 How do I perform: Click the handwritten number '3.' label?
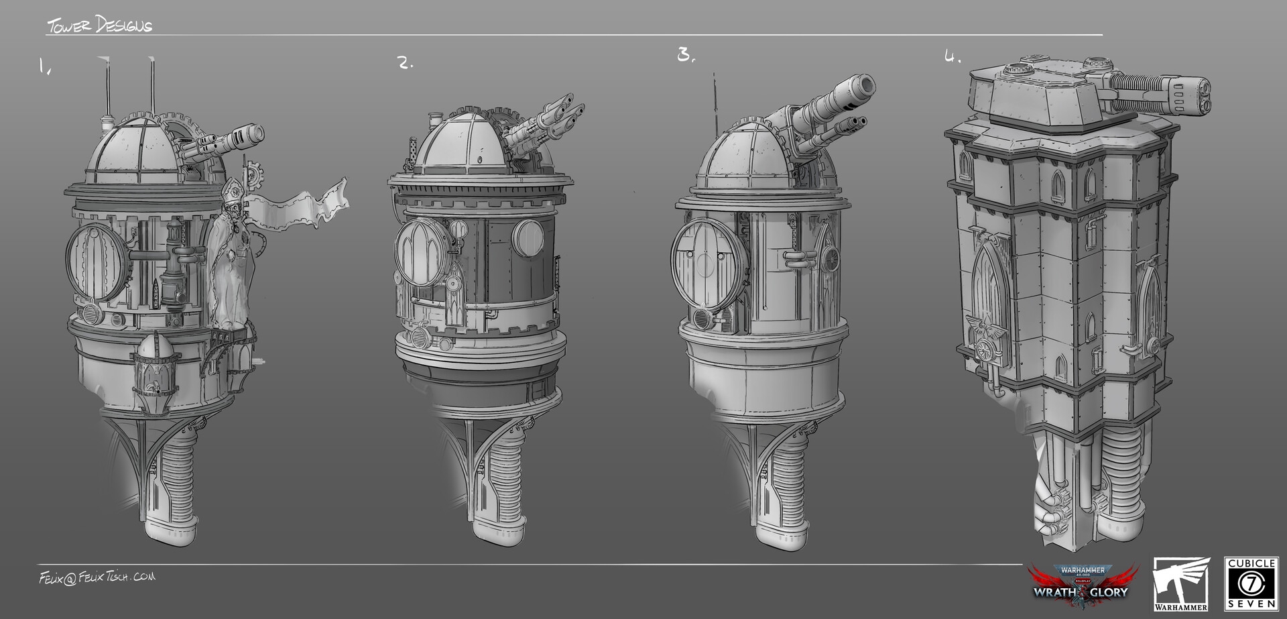click(686, 54)
